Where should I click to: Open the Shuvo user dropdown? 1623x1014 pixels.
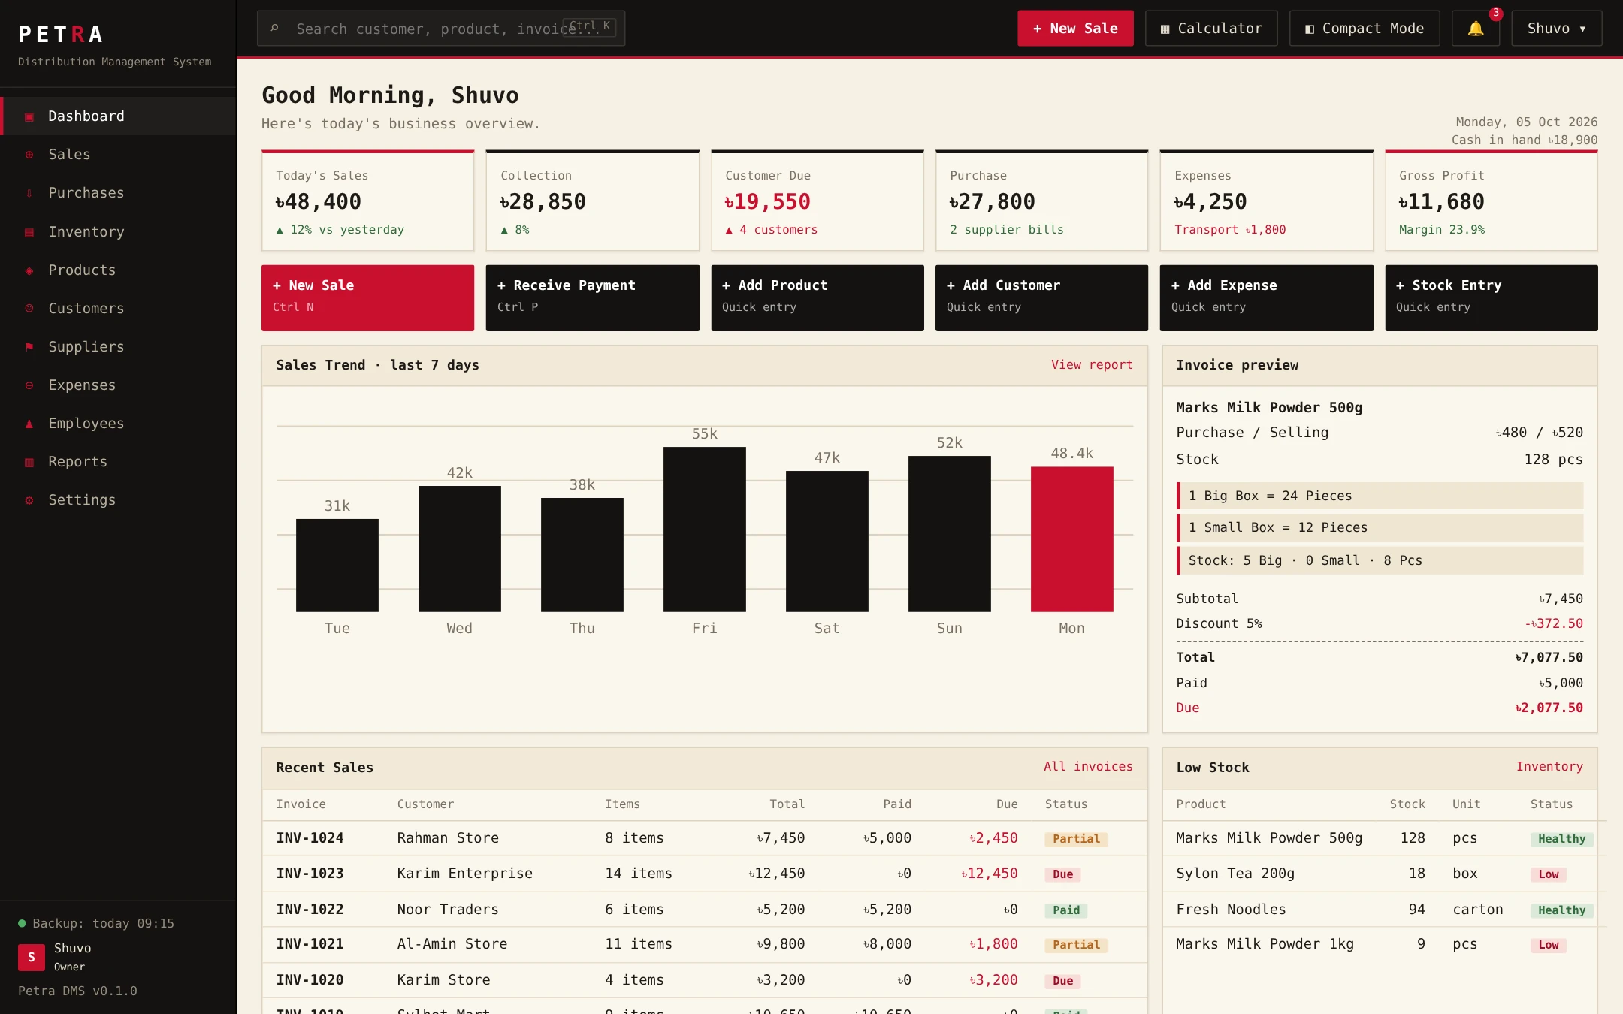(1556, 29)
